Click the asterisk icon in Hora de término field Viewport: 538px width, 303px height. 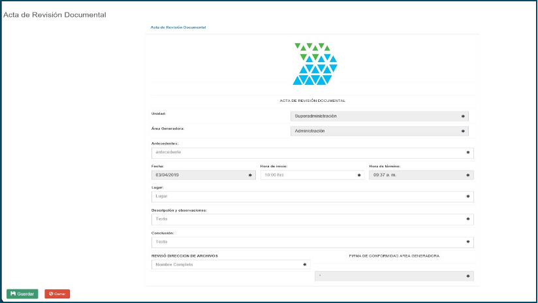(468, 175)
